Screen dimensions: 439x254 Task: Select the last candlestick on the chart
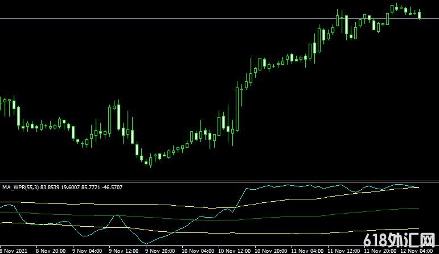pyautogui.click(x=420, y=15)
